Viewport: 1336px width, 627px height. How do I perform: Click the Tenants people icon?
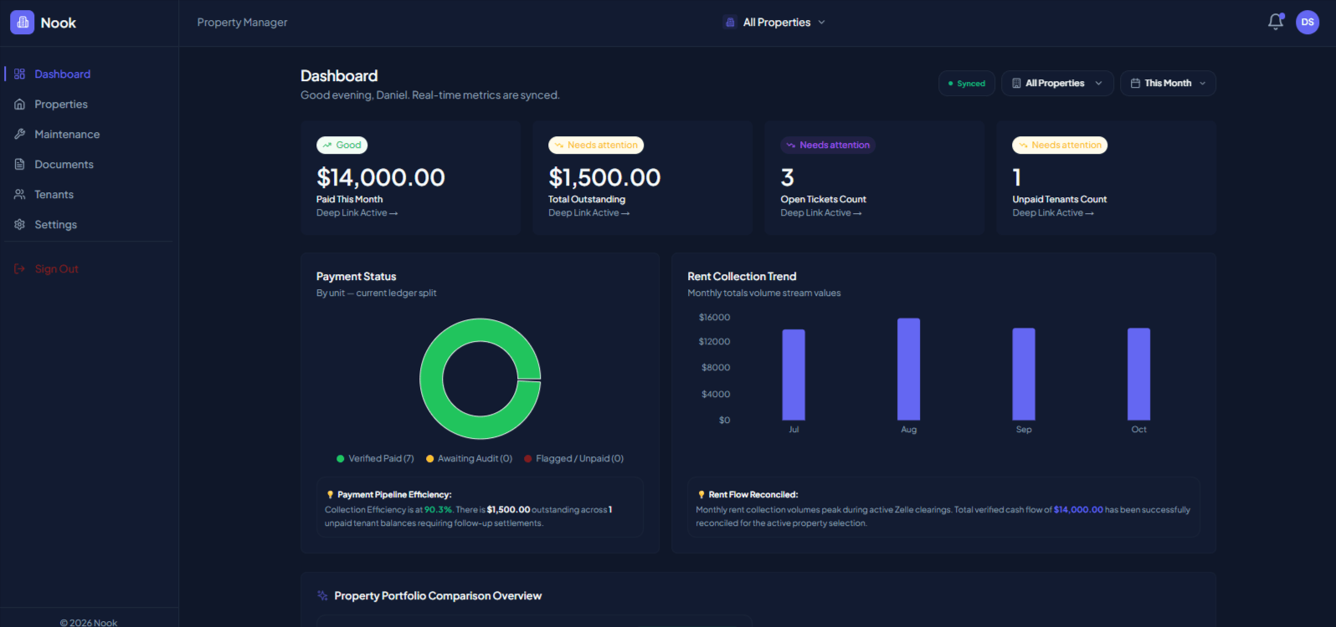click(x=20, y=194)
